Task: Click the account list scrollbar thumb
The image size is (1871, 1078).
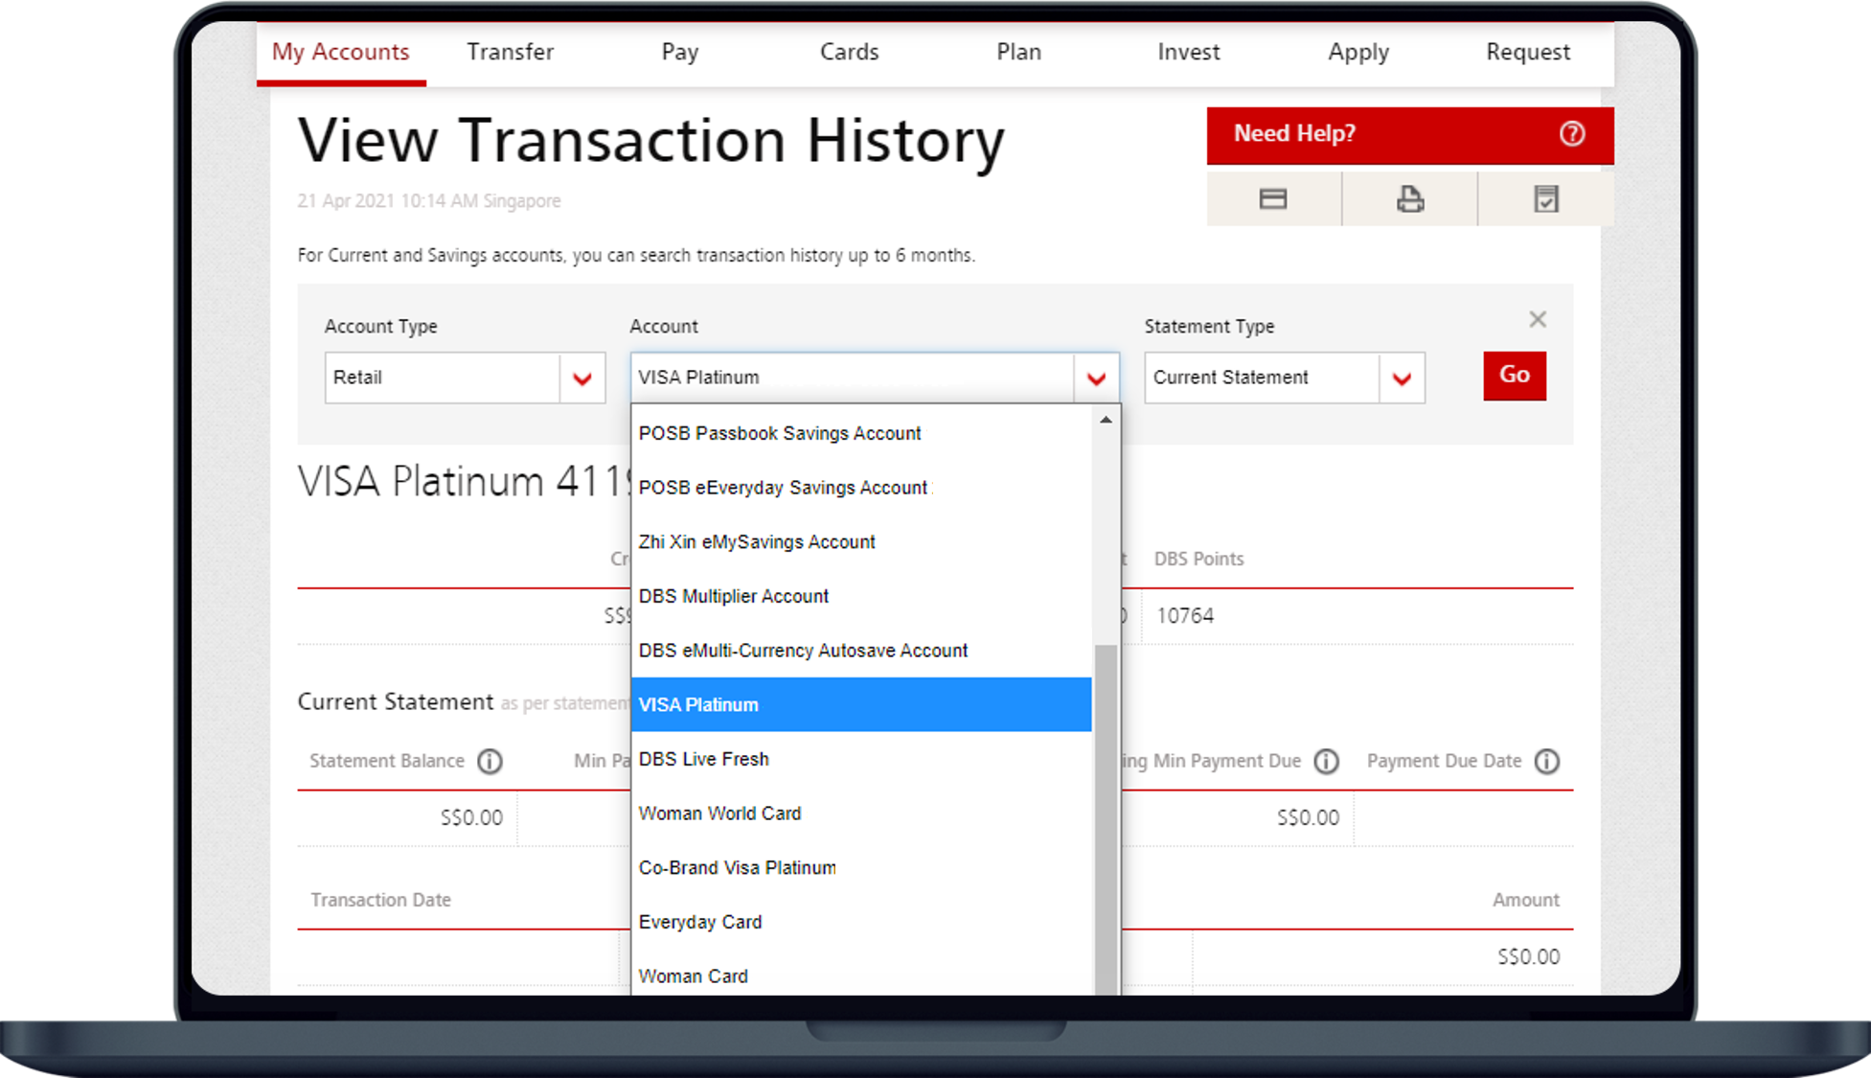Action: pos(1106,819)
